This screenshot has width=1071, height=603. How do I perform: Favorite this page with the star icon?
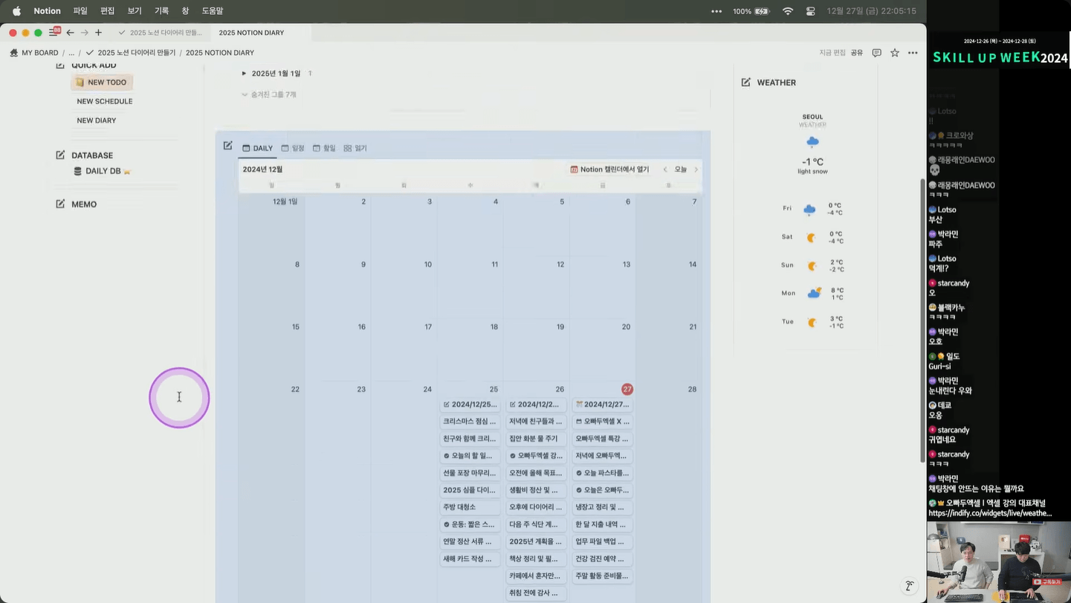coord(895,53)
